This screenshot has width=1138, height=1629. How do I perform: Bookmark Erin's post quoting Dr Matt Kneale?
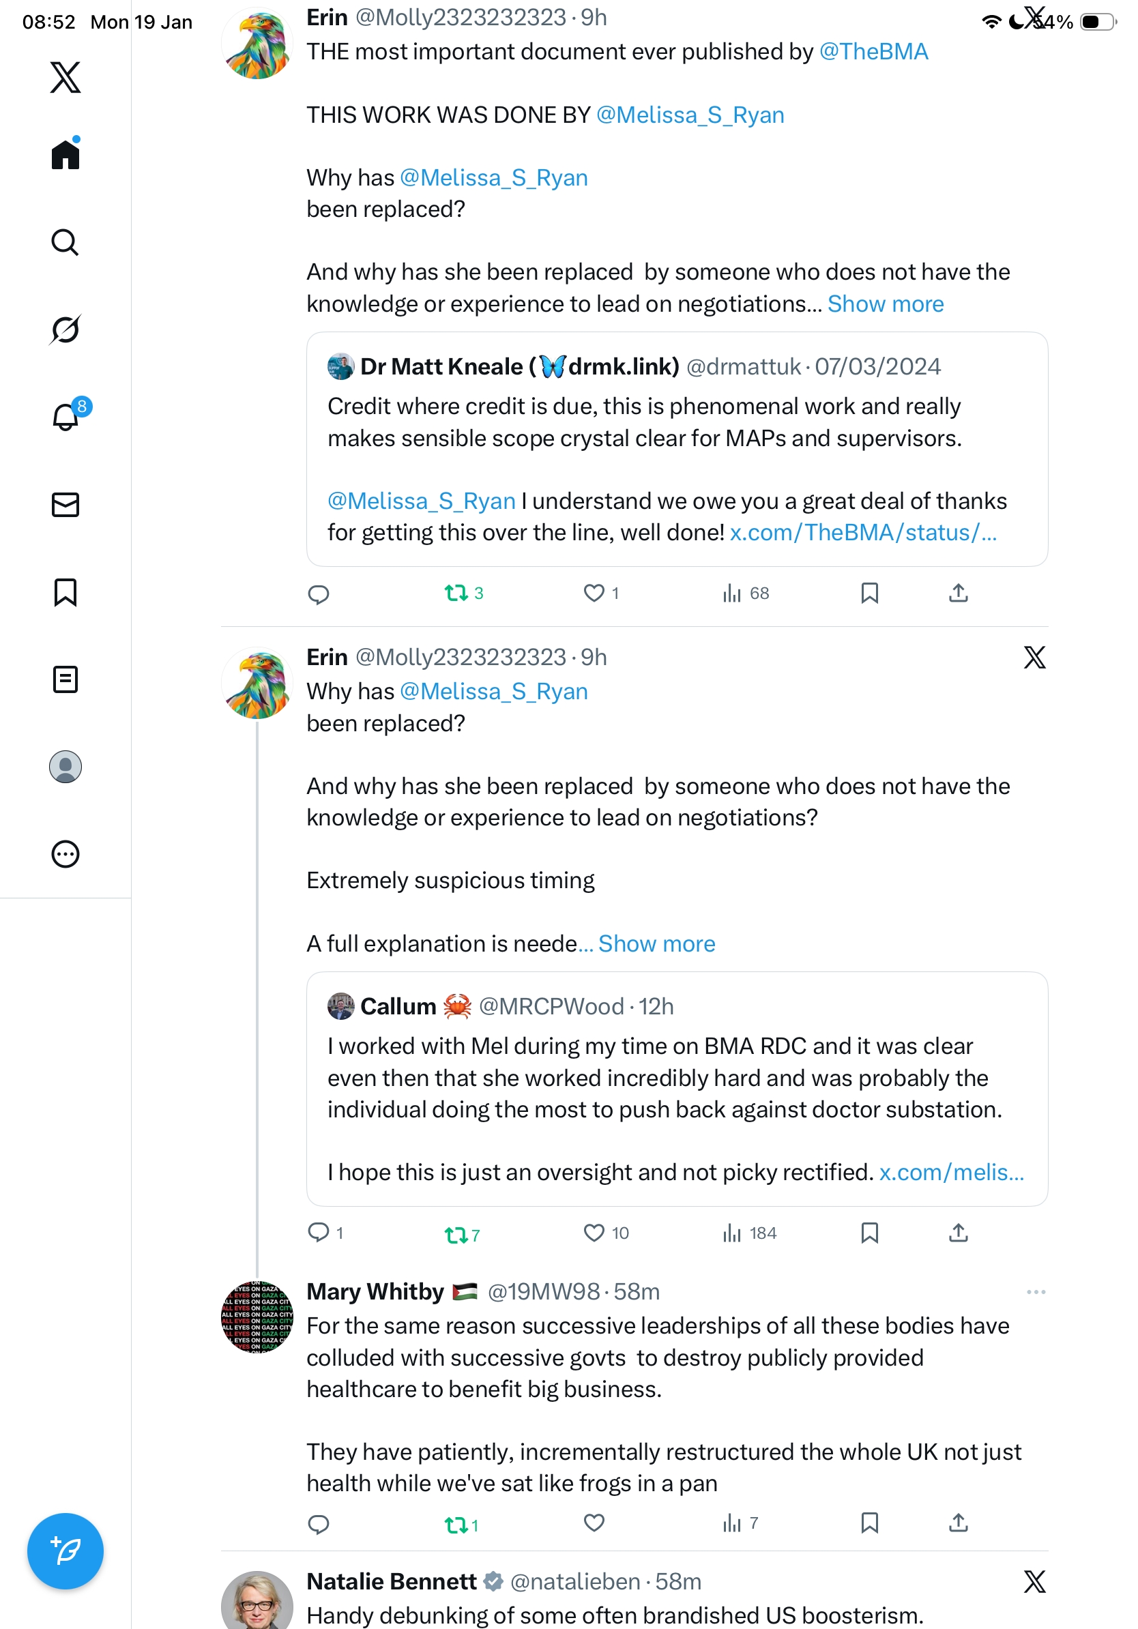click(869, 593)
